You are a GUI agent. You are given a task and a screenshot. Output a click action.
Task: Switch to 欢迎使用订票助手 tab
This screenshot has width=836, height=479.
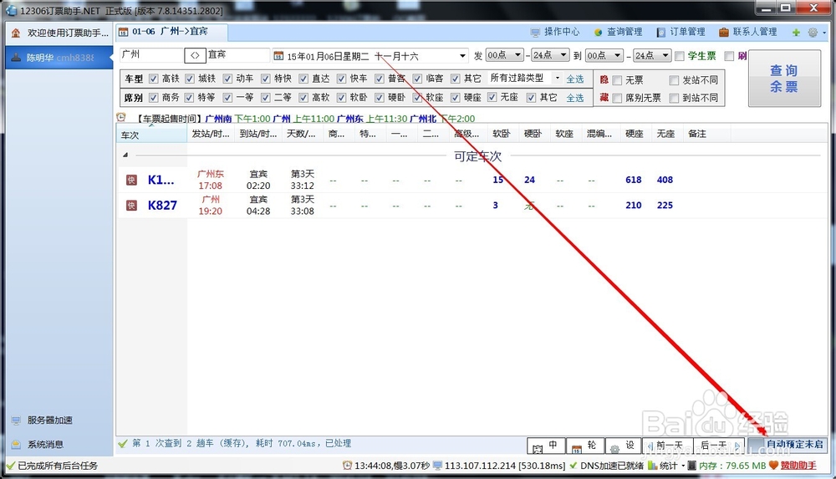click(60, 33)
